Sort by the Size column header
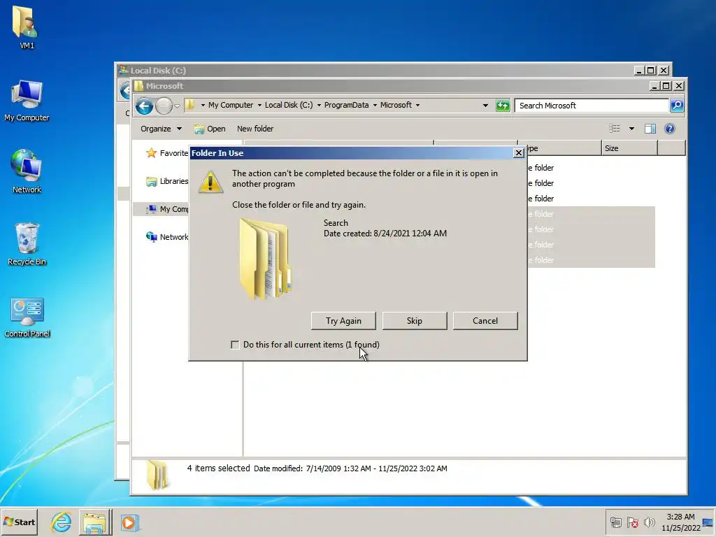Image resolution: width=716 pixels, height=537 pixels. point(629,148)
